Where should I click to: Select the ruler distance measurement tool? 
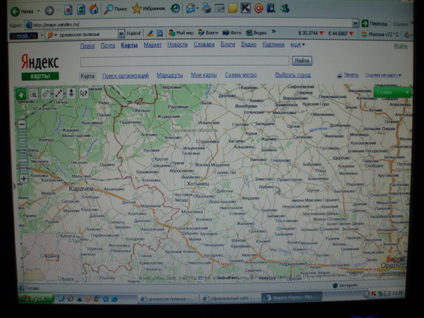tap(46, 93)
